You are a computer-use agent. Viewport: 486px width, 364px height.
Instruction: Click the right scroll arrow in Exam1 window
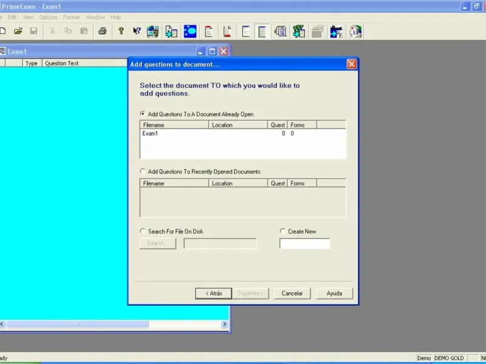224,324
